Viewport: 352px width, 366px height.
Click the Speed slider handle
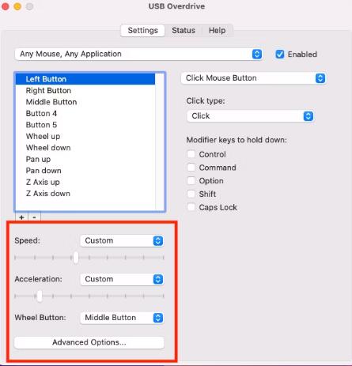coord(76,258)
